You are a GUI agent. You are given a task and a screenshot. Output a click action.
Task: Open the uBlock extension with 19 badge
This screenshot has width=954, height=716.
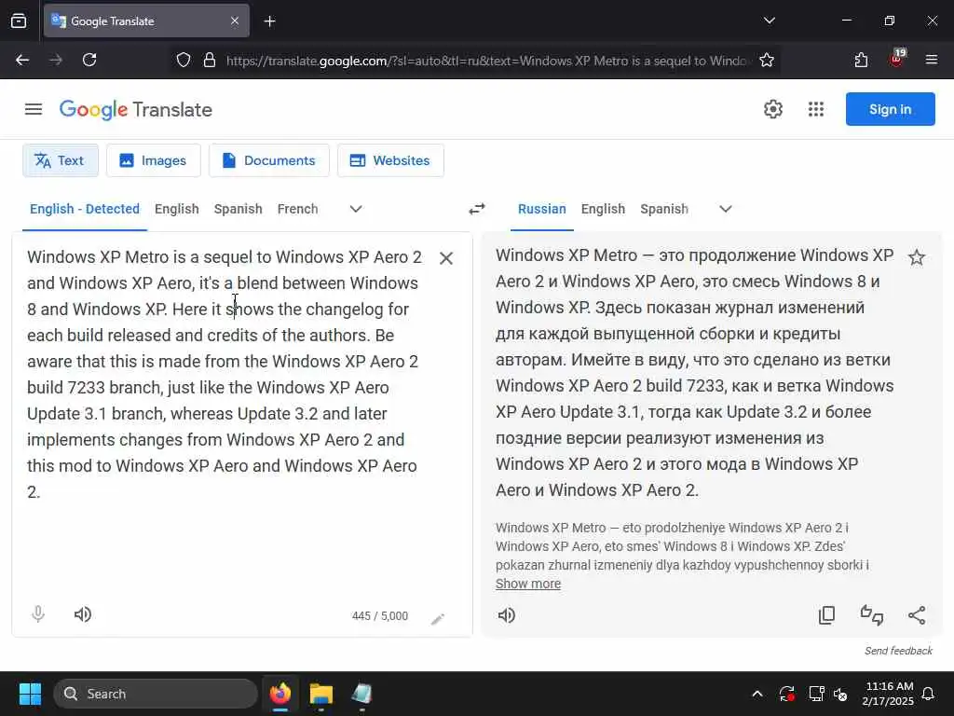(897, 59)
